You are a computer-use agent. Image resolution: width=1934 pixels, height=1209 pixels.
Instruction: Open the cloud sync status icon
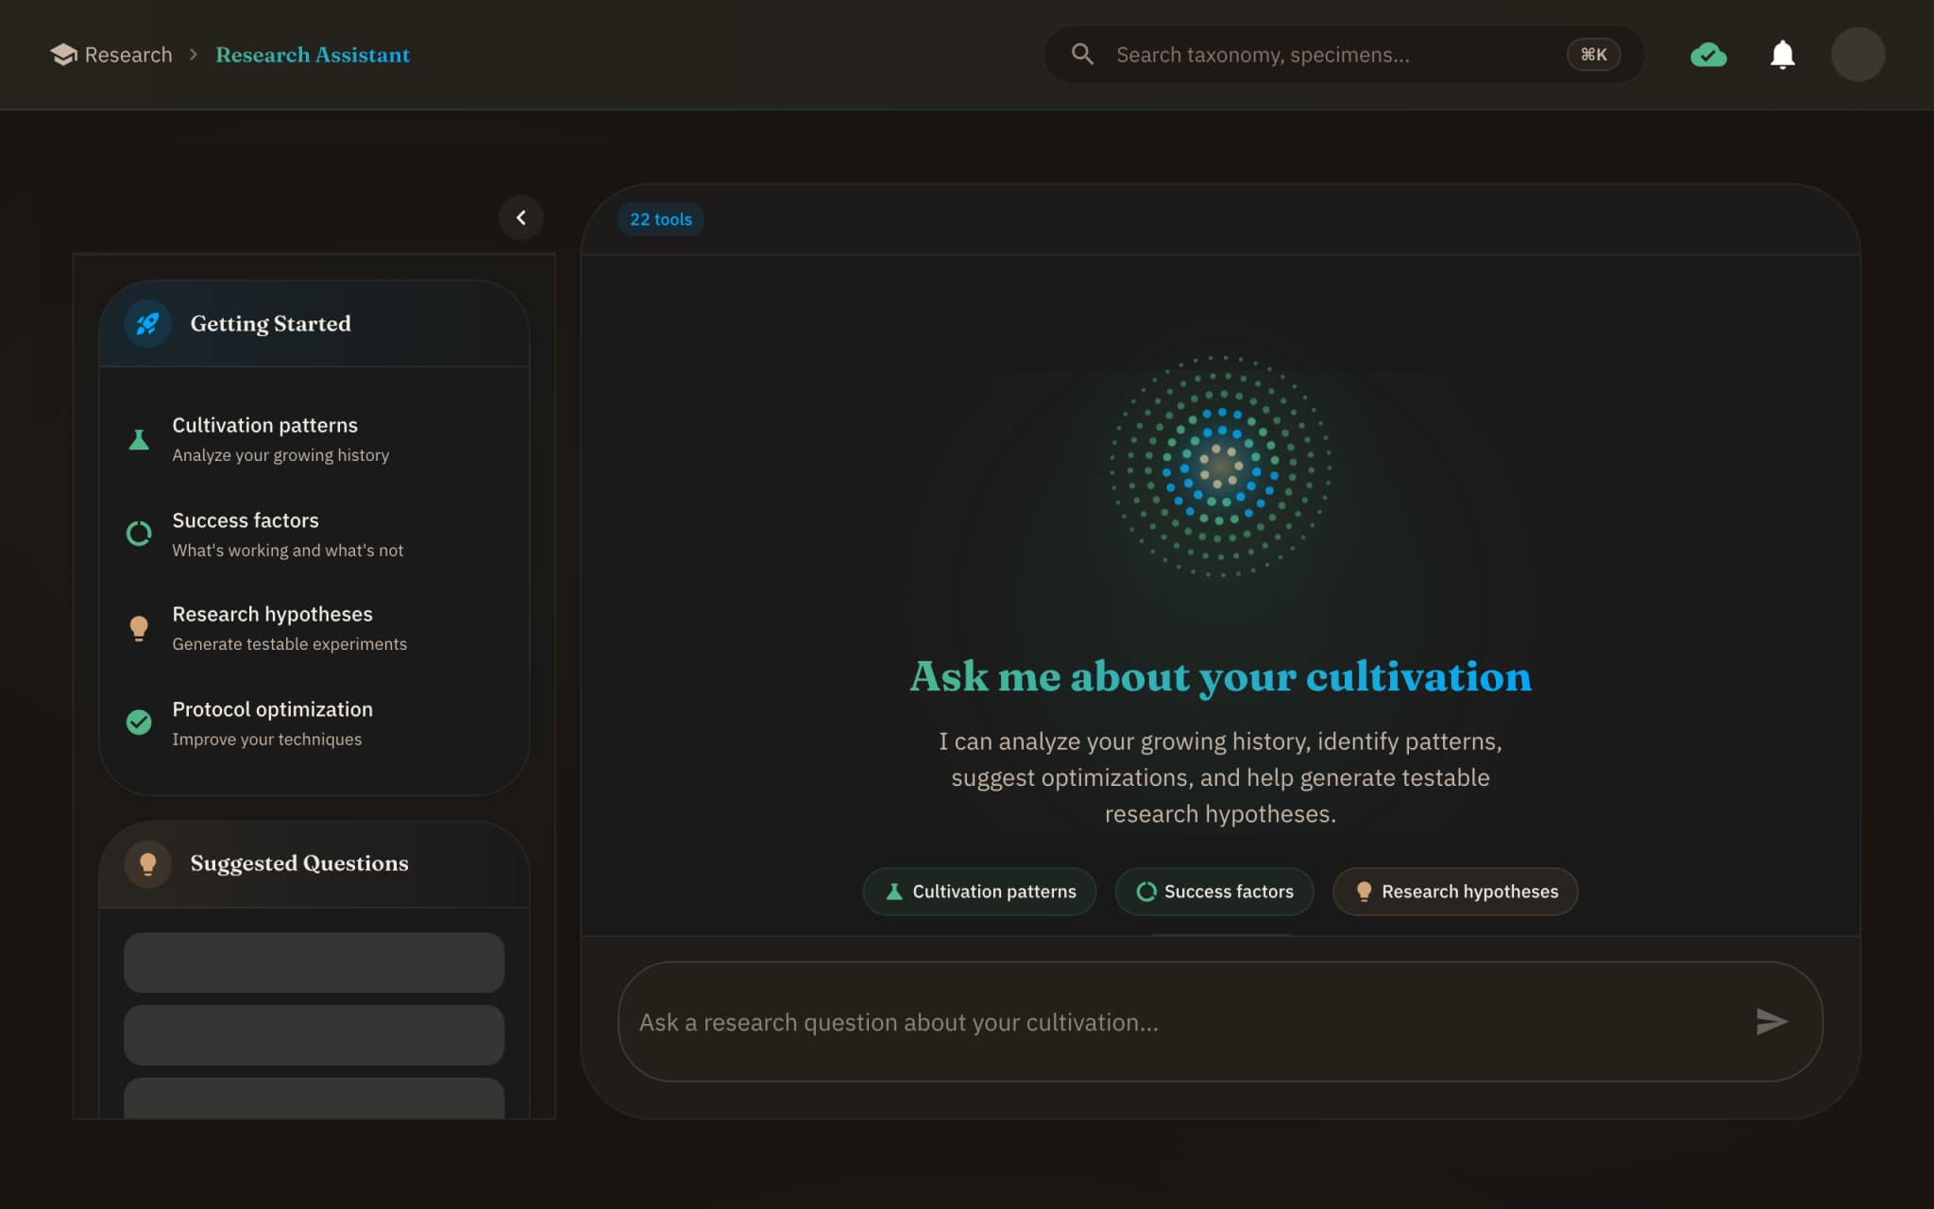(x=1708, y=55)
